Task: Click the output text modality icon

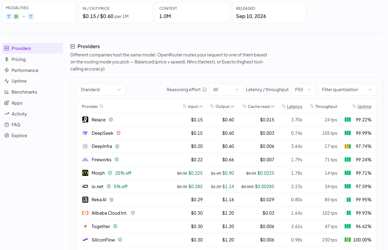Action: pos(31,16)
